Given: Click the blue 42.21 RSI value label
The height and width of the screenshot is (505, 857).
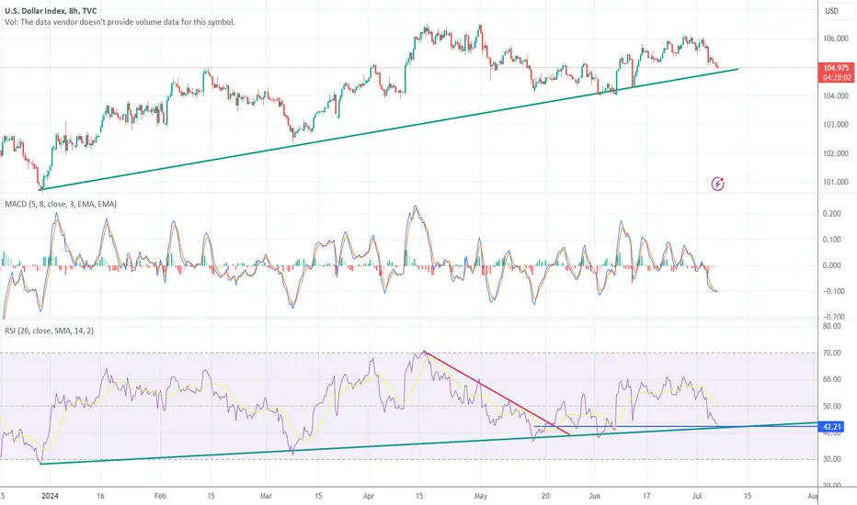Looking at the screenshot, I should pos(831,426).
